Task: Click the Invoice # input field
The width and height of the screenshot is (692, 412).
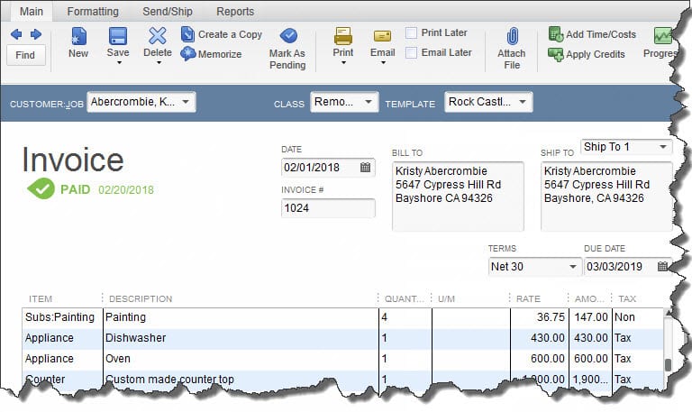Action: click(x=328, y=208)
